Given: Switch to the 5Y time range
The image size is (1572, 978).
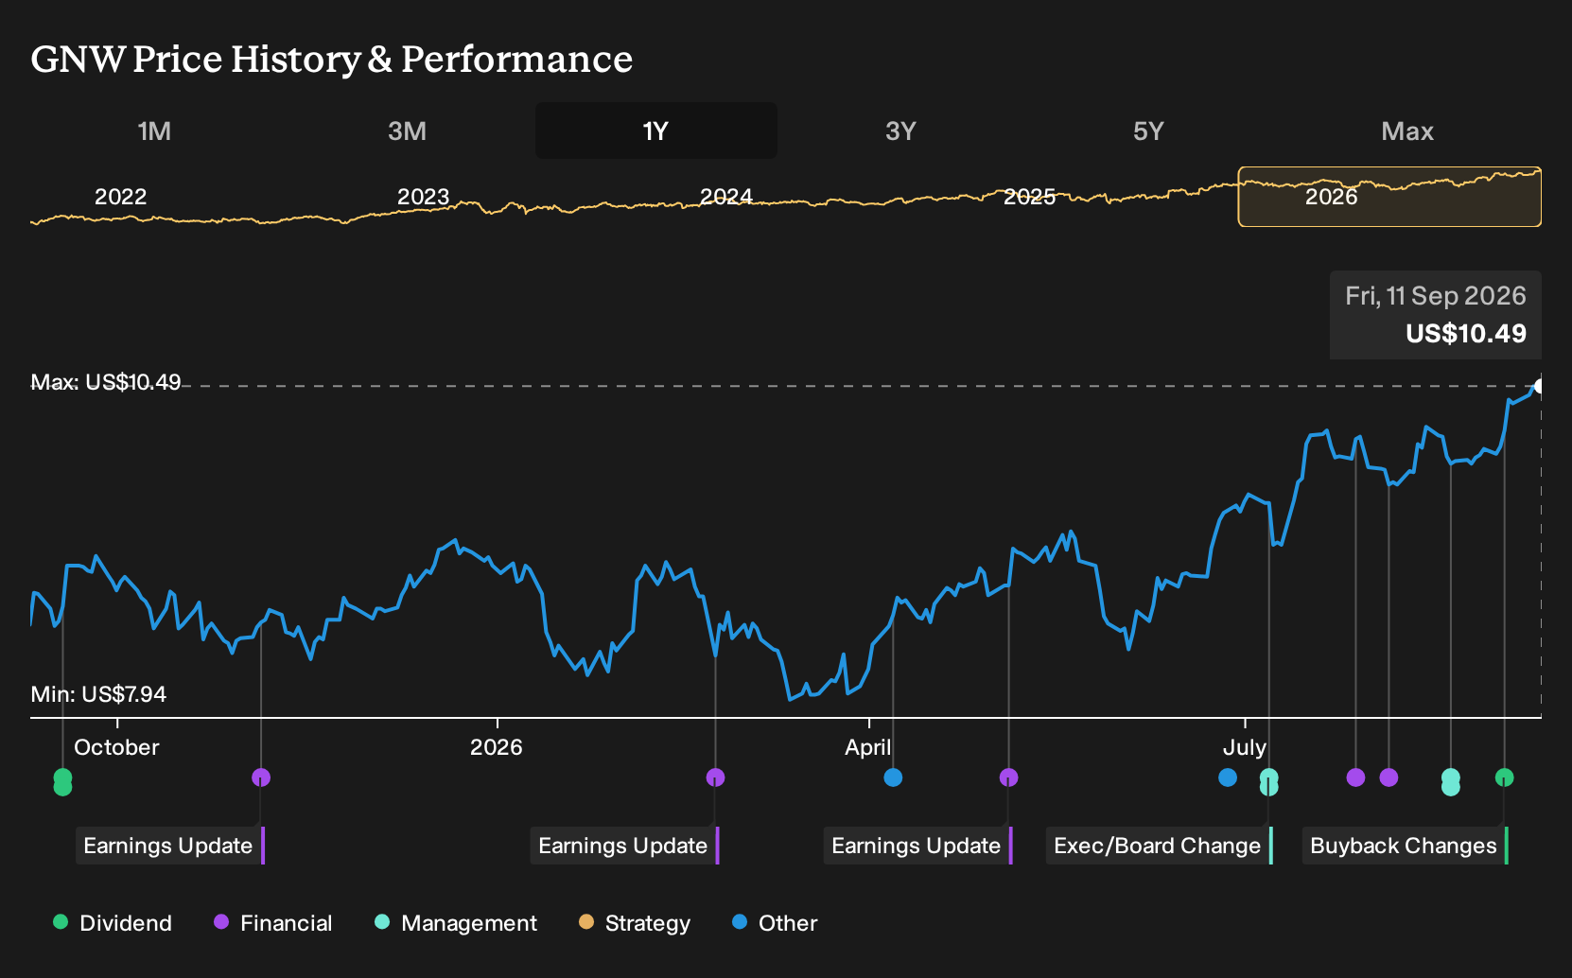Looking at the screenshot, I should (1148, 131).
